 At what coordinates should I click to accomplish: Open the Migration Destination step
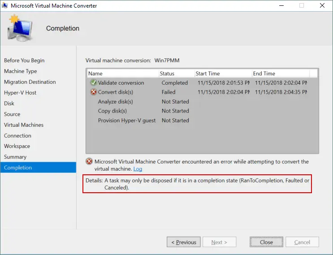(30, 82)
